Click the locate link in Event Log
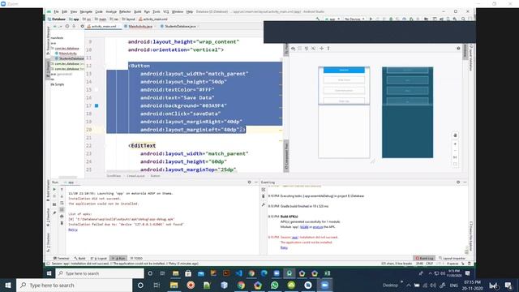 pos(304,227)
